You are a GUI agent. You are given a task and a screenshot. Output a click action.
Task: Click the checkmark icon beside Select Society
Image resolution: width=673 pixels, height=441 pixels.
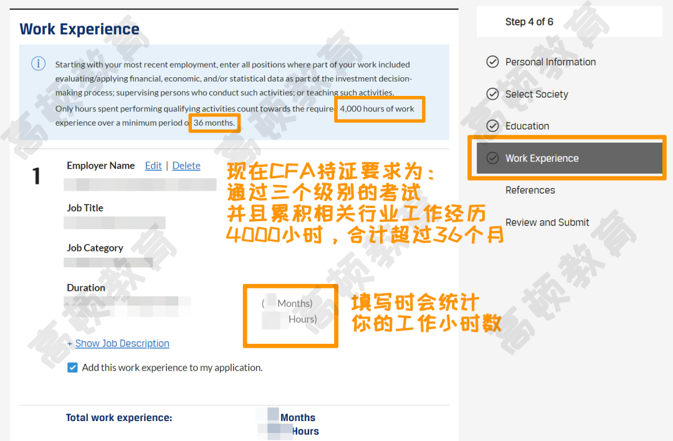492,94
